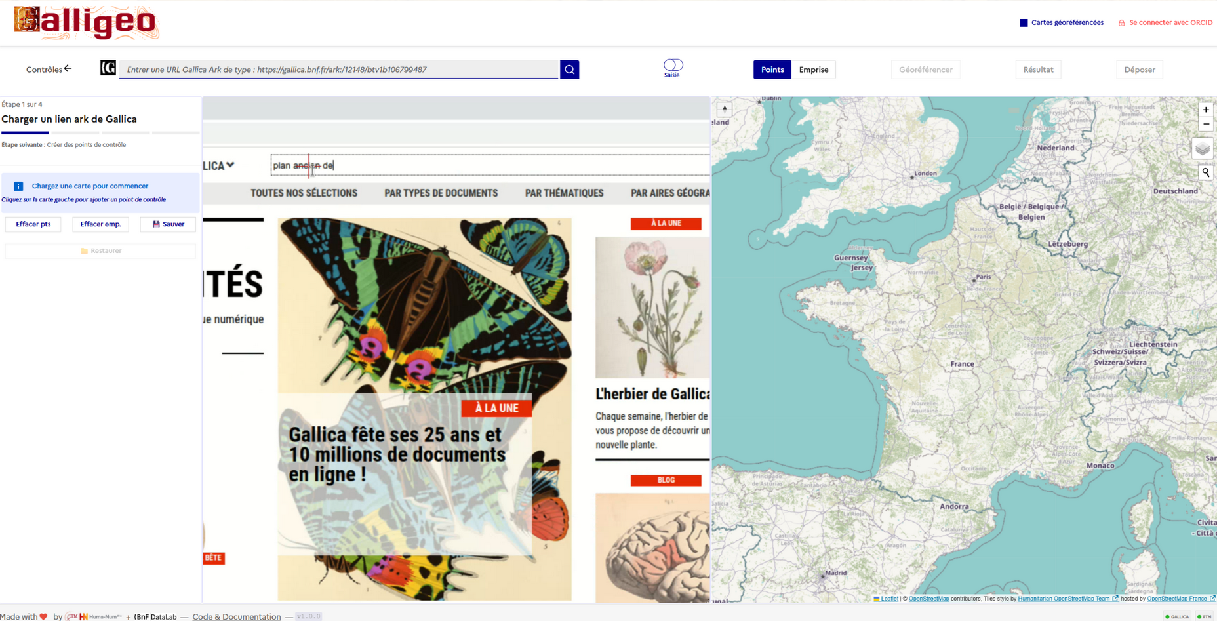Click the info icon in the blue notice
Image resolution: width=1217 pixels, height=621 pixels.
pyautogui.click(x=18, y=186)
